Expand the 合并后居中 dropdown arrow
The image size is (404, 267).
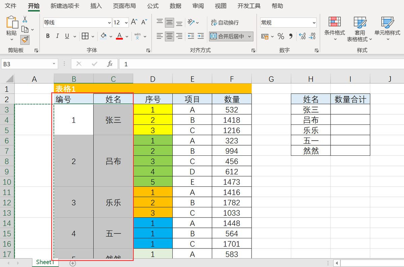(x=249, y=36)
